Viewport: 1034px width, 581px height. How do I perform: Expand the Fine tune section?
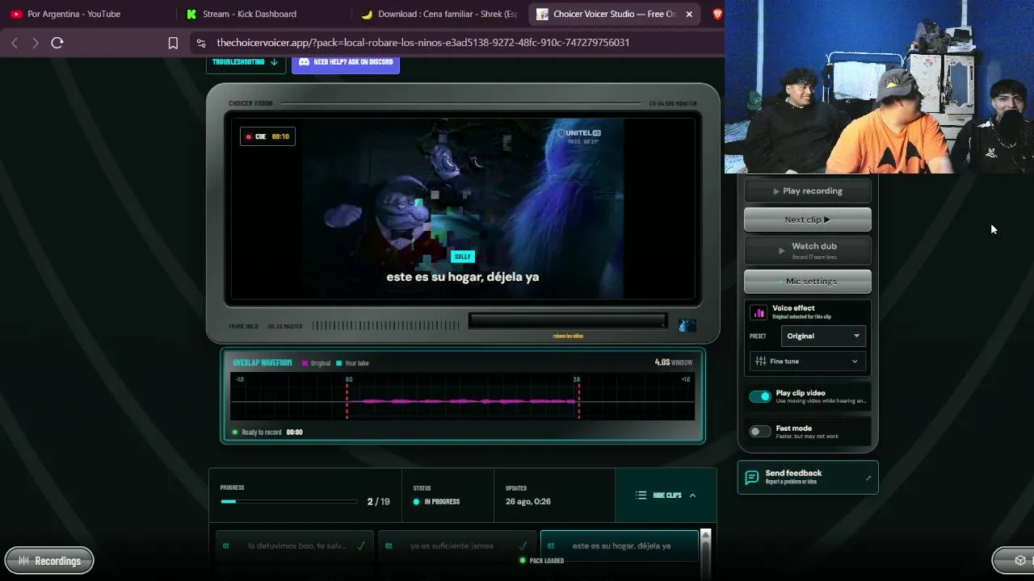tap(808, 362)
